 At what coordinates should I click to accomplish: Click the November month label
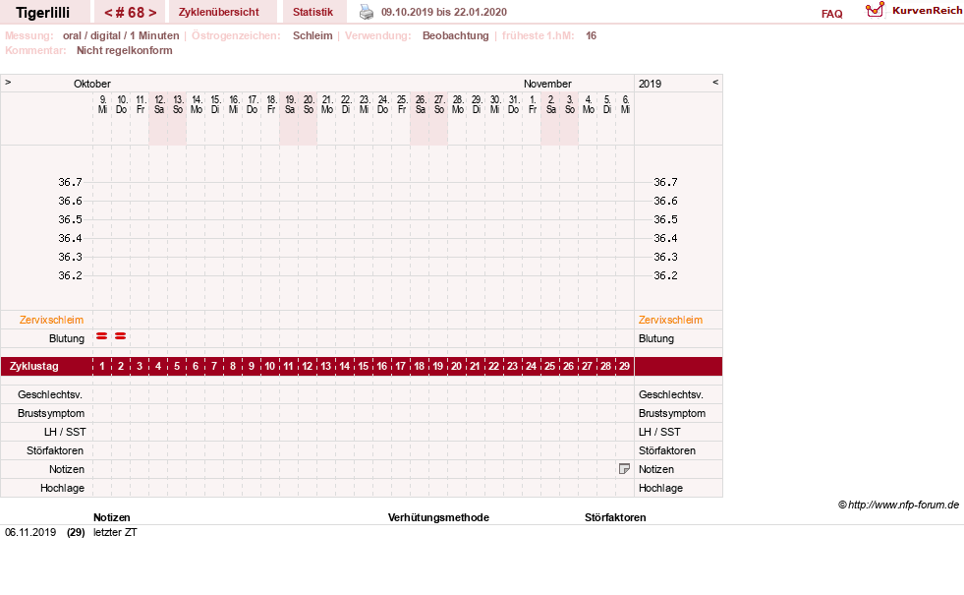coord(547,84)
